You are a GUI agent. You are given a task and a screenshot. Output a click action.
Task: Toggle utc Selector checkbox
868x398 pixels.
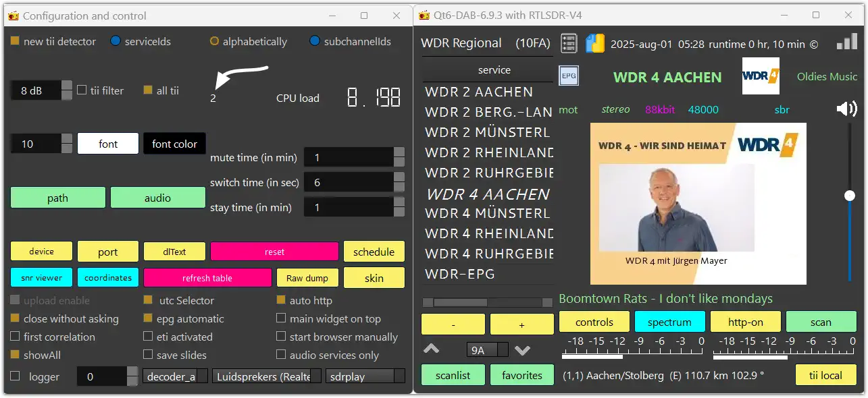148,300
